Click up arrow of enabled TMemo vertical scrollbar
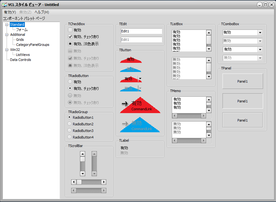This screenshot has height=202, width=276. (209, 100)
